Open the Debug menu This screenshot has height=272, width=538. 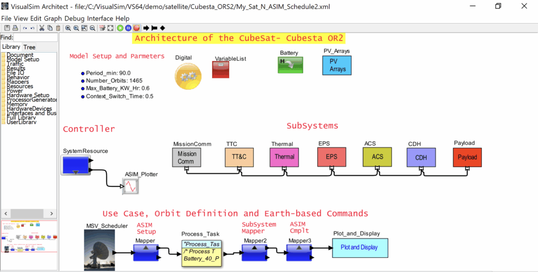tap(75, 18)
